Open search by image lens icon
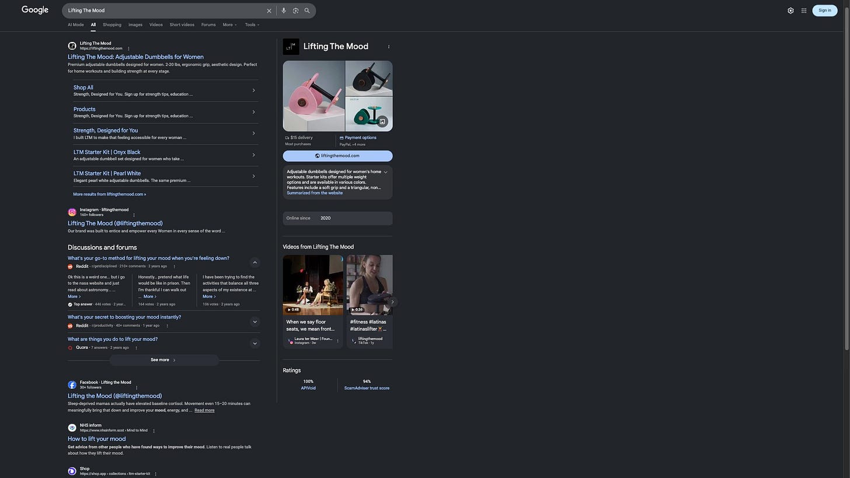850x478 pixels. click(x=295, y=11)
